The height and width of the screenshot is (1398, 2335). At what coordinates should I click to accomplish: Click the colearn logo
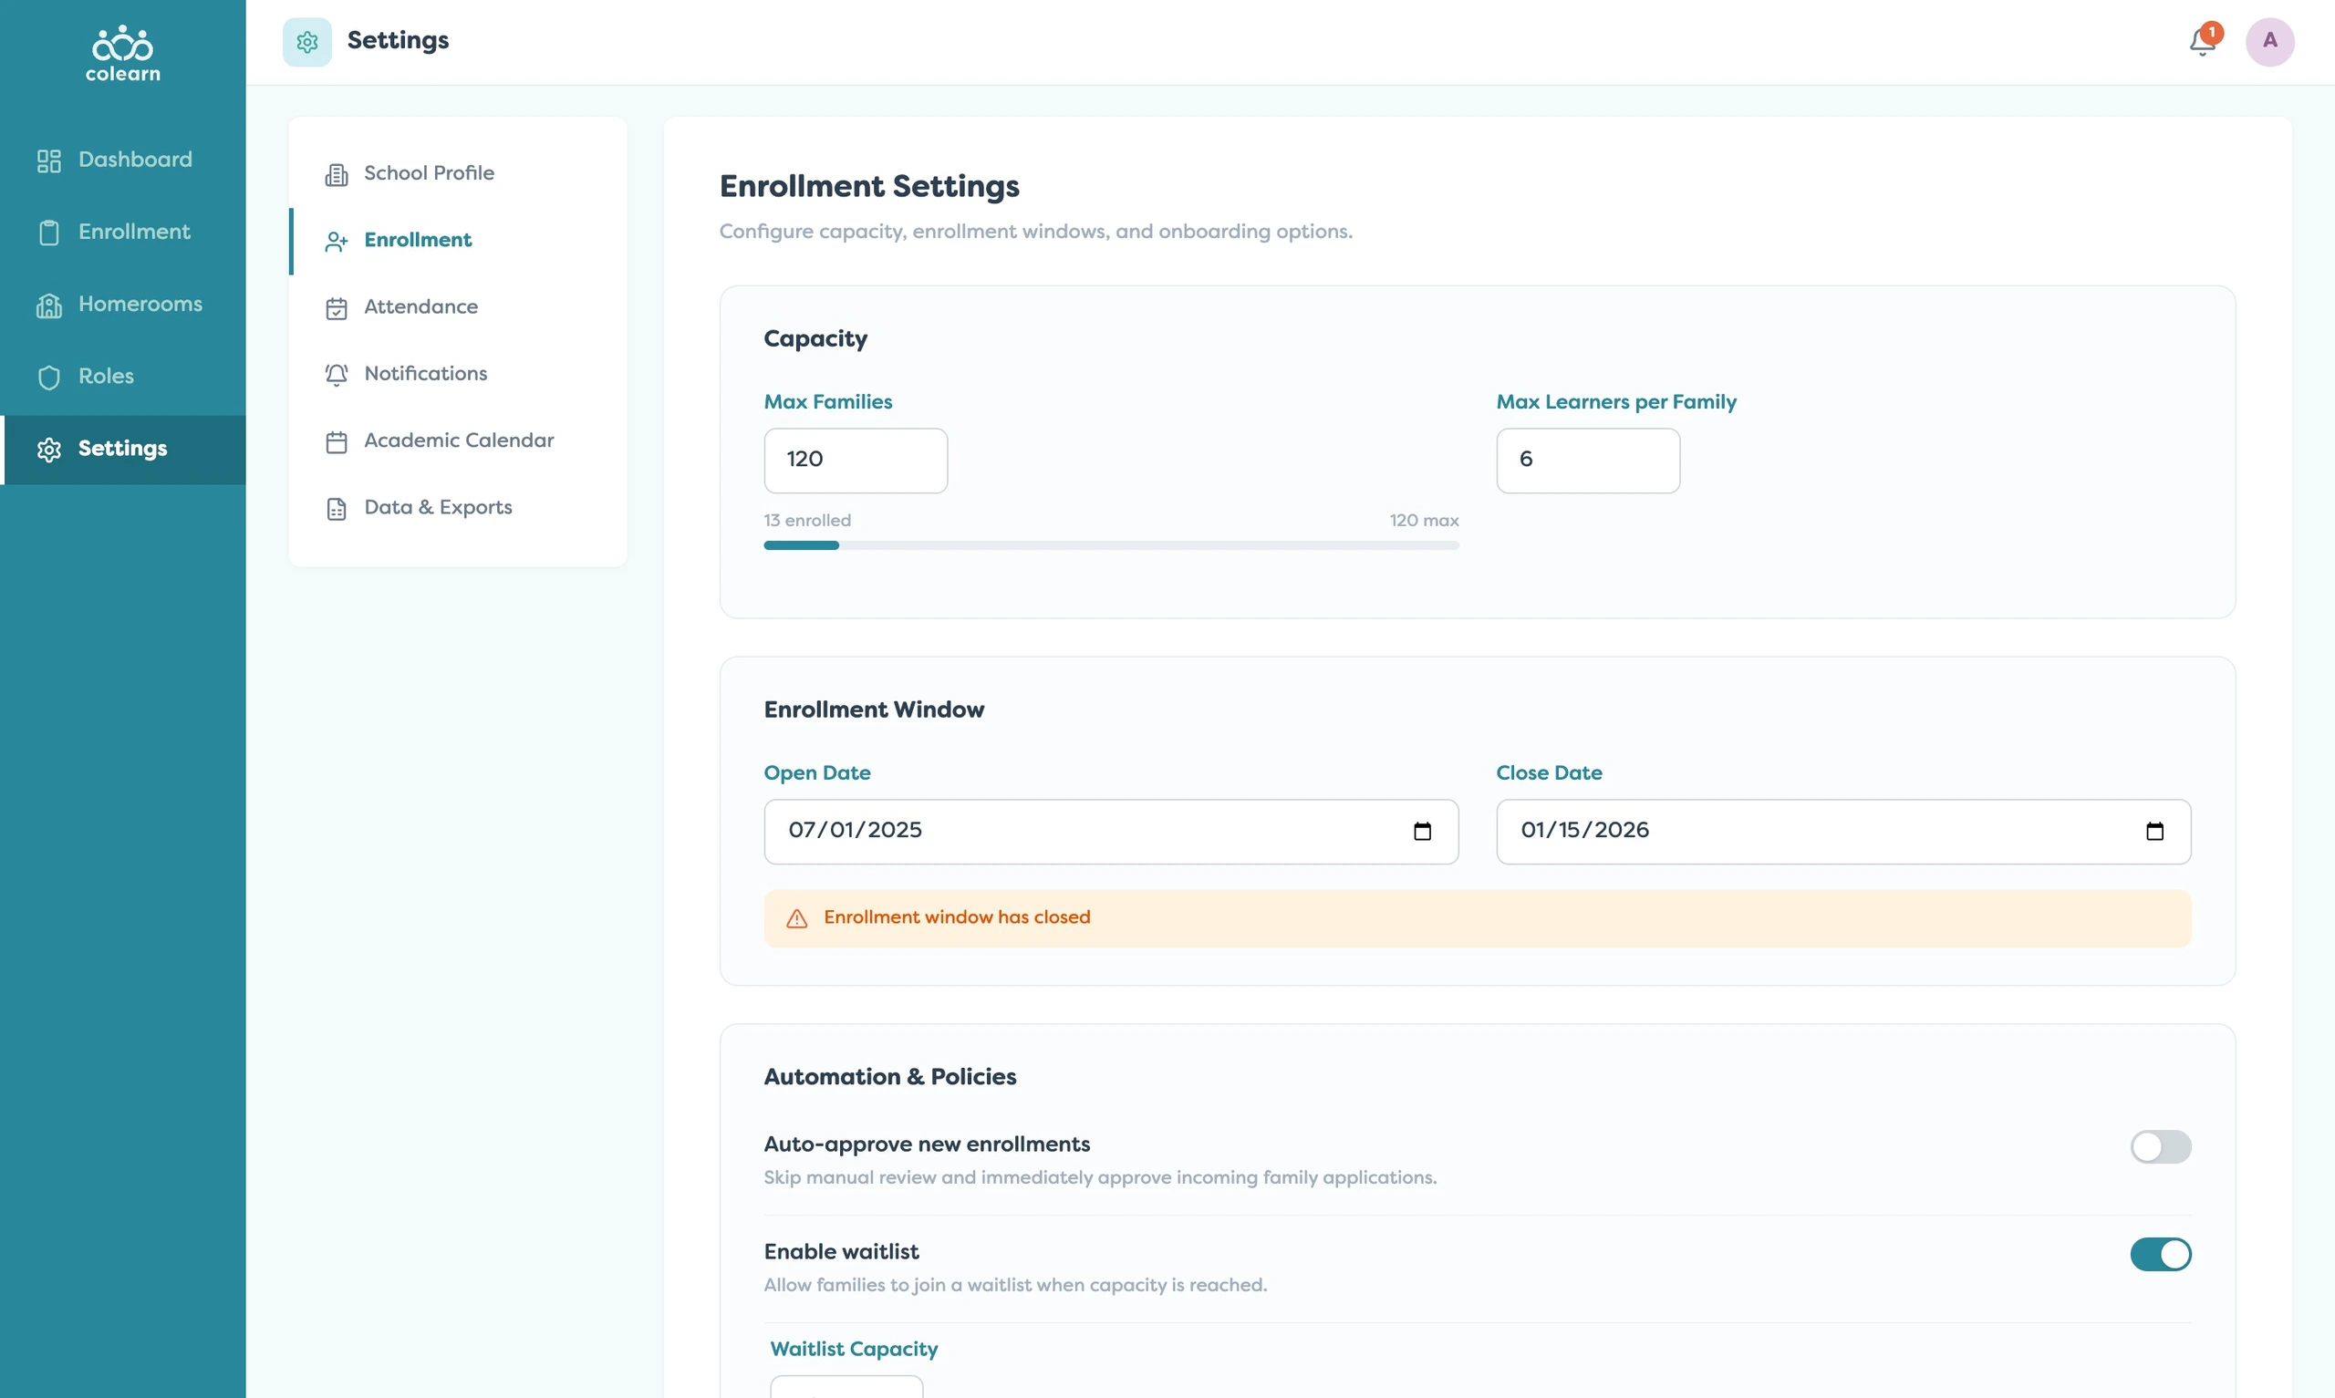[122, 54]
